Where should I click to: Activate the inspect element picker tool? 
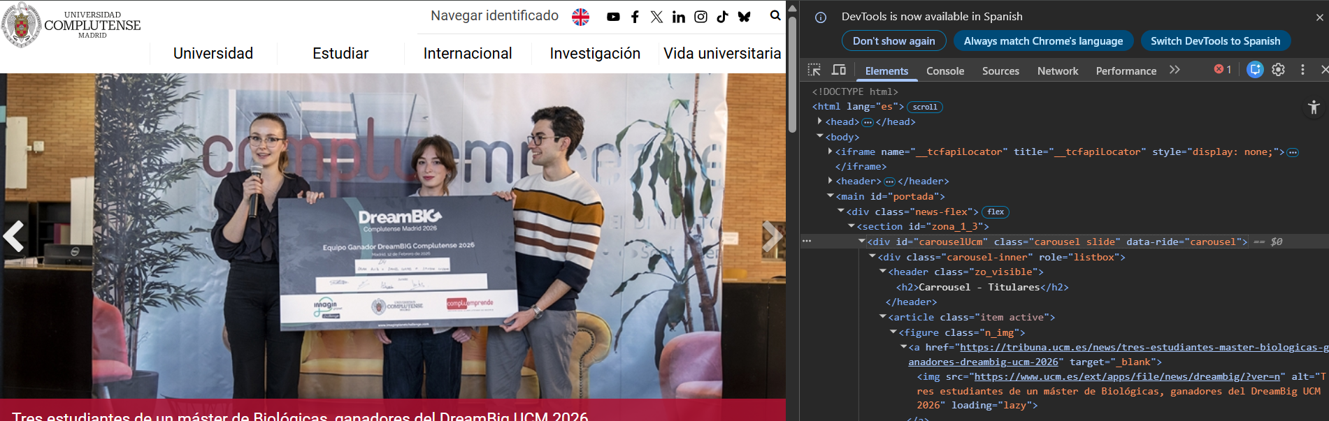click(x=814, y=70)
